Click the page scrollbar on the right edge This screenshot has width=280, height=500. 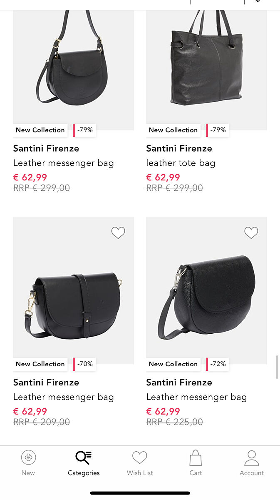click(277, 367)
